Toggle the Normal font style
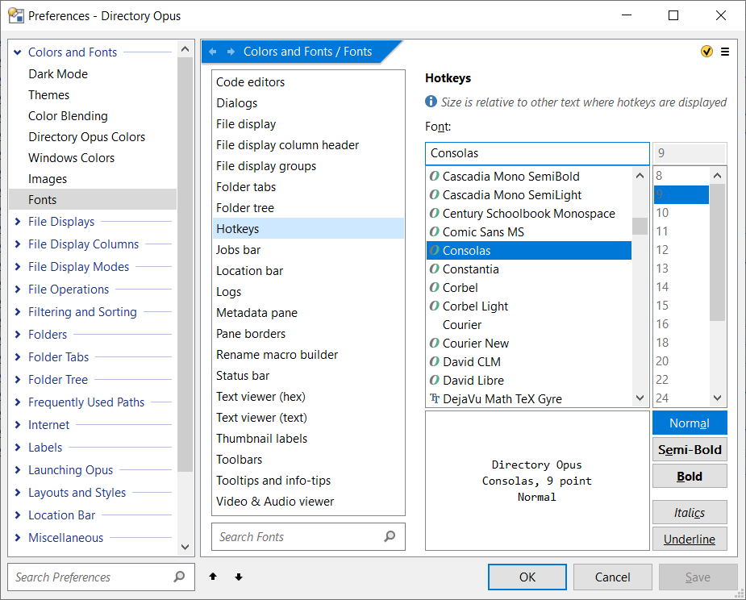Image resolution: width=746 pixels, height=600 pixels. tap(690, 423)
